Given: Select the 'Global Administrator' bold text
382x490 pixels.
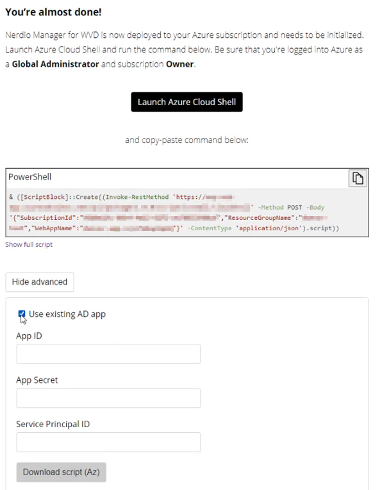Looking at the screenshot, I should [55, 64].
